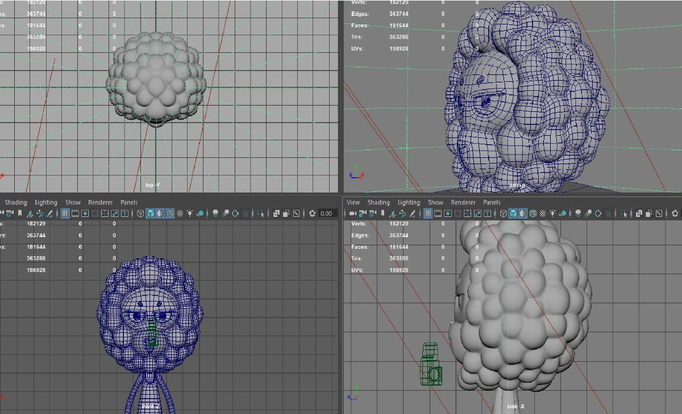Image resolution: width=682 pixels, height=414 pixels.
Task: Toggle wireframe on shaded in front view panel
Action: coord(170,214)
